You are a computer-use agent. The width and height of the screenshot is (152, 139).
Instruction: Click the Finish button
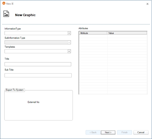(124, 132)
